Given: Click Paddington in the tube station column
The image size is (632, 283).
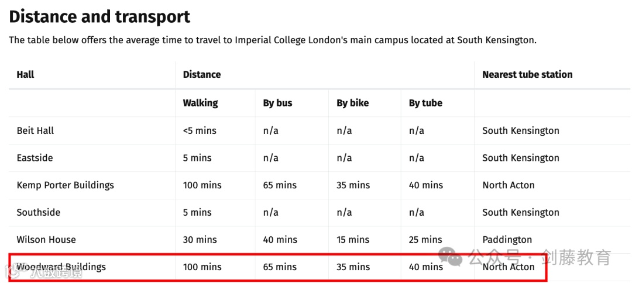Looking at the screenshot, I should tap(507, 240).
